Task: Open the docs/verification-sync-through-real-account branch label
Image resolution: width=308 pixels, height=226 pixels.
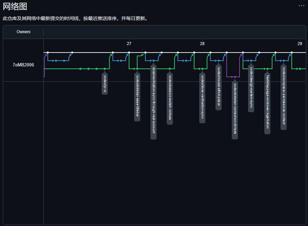Action: coord(153,102)
